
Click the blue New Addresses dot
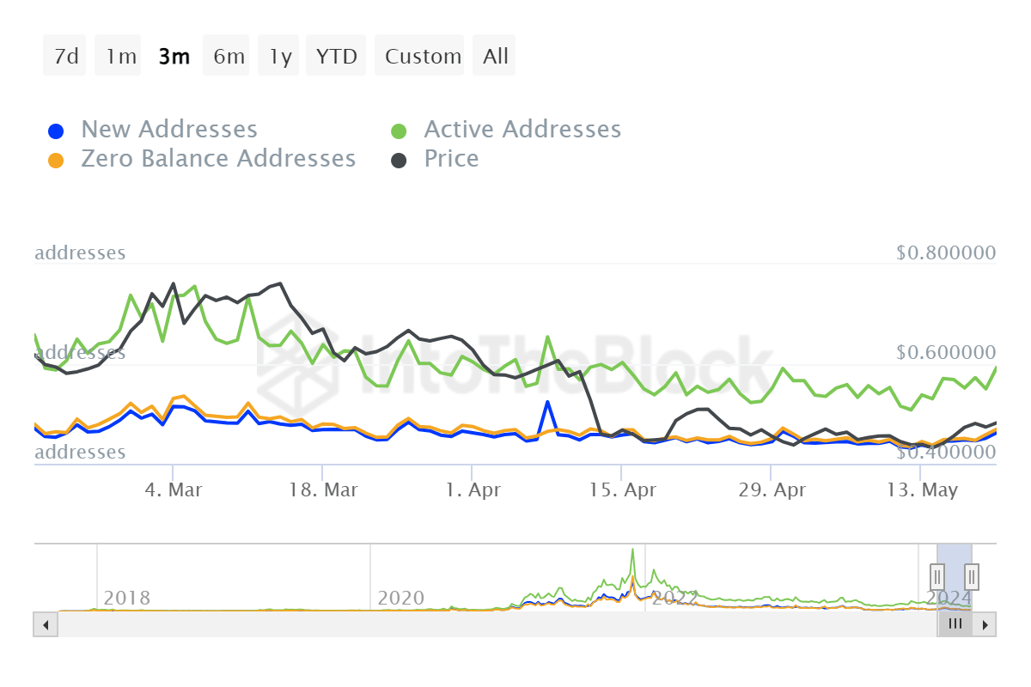tap(55, 129)
